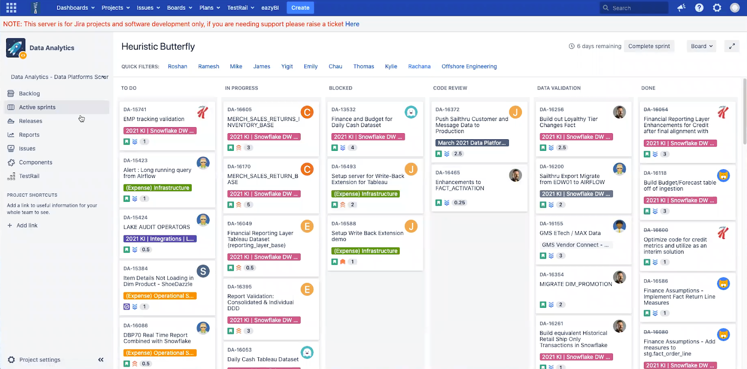
Task: Open the feedback megaphone notifications icon
Action: (681, 7)
